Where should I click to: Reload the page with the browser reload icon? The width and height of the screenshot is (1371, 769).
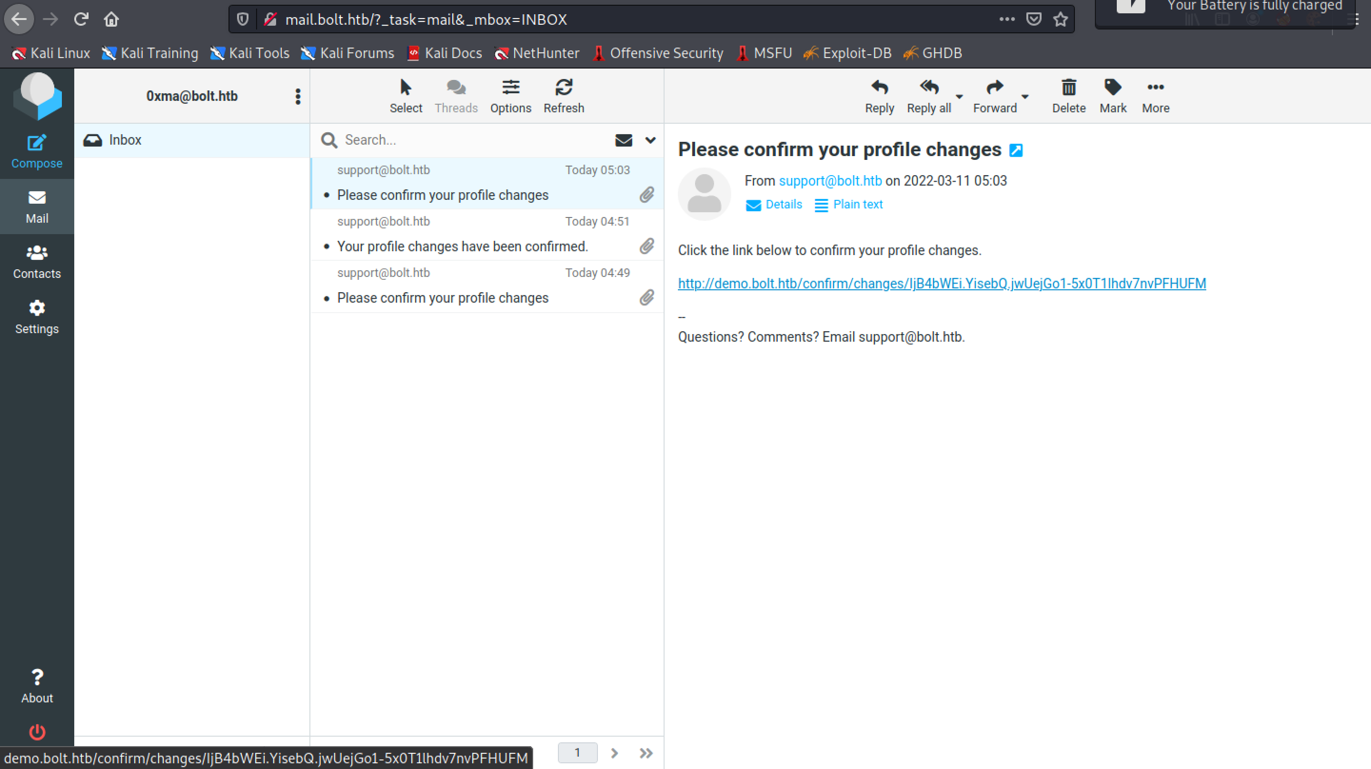click(x=81, y=20)
